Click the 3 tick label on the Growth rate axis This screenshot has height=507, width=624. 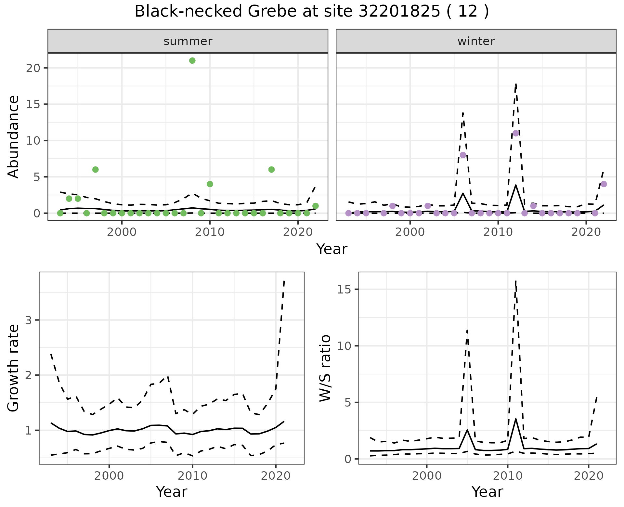pyautogui.click(x=28, y=320)
